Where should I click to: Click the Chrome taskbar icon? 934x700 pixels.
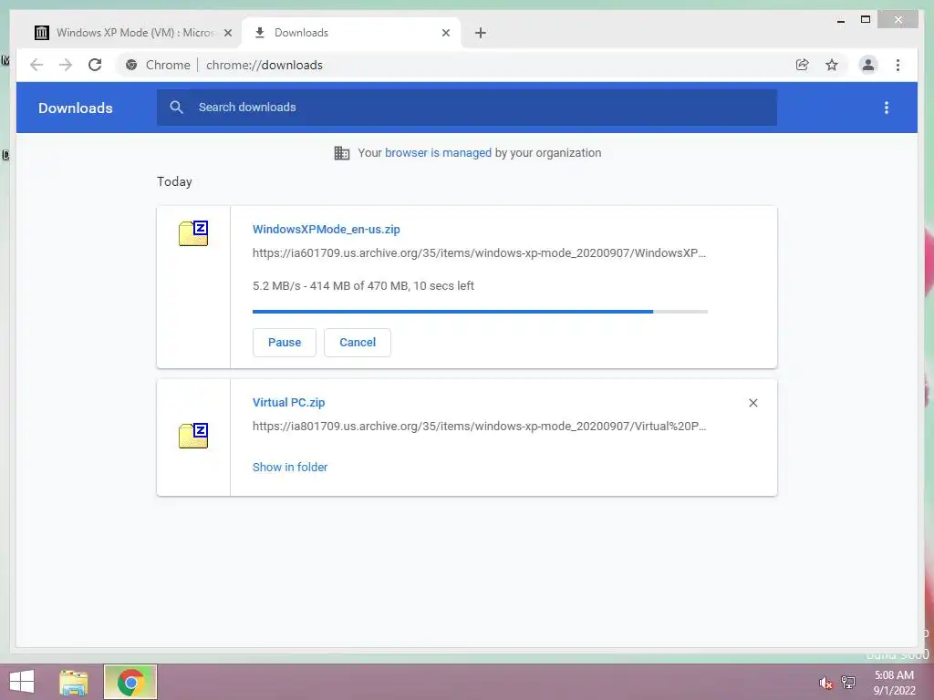coord(130,682)
